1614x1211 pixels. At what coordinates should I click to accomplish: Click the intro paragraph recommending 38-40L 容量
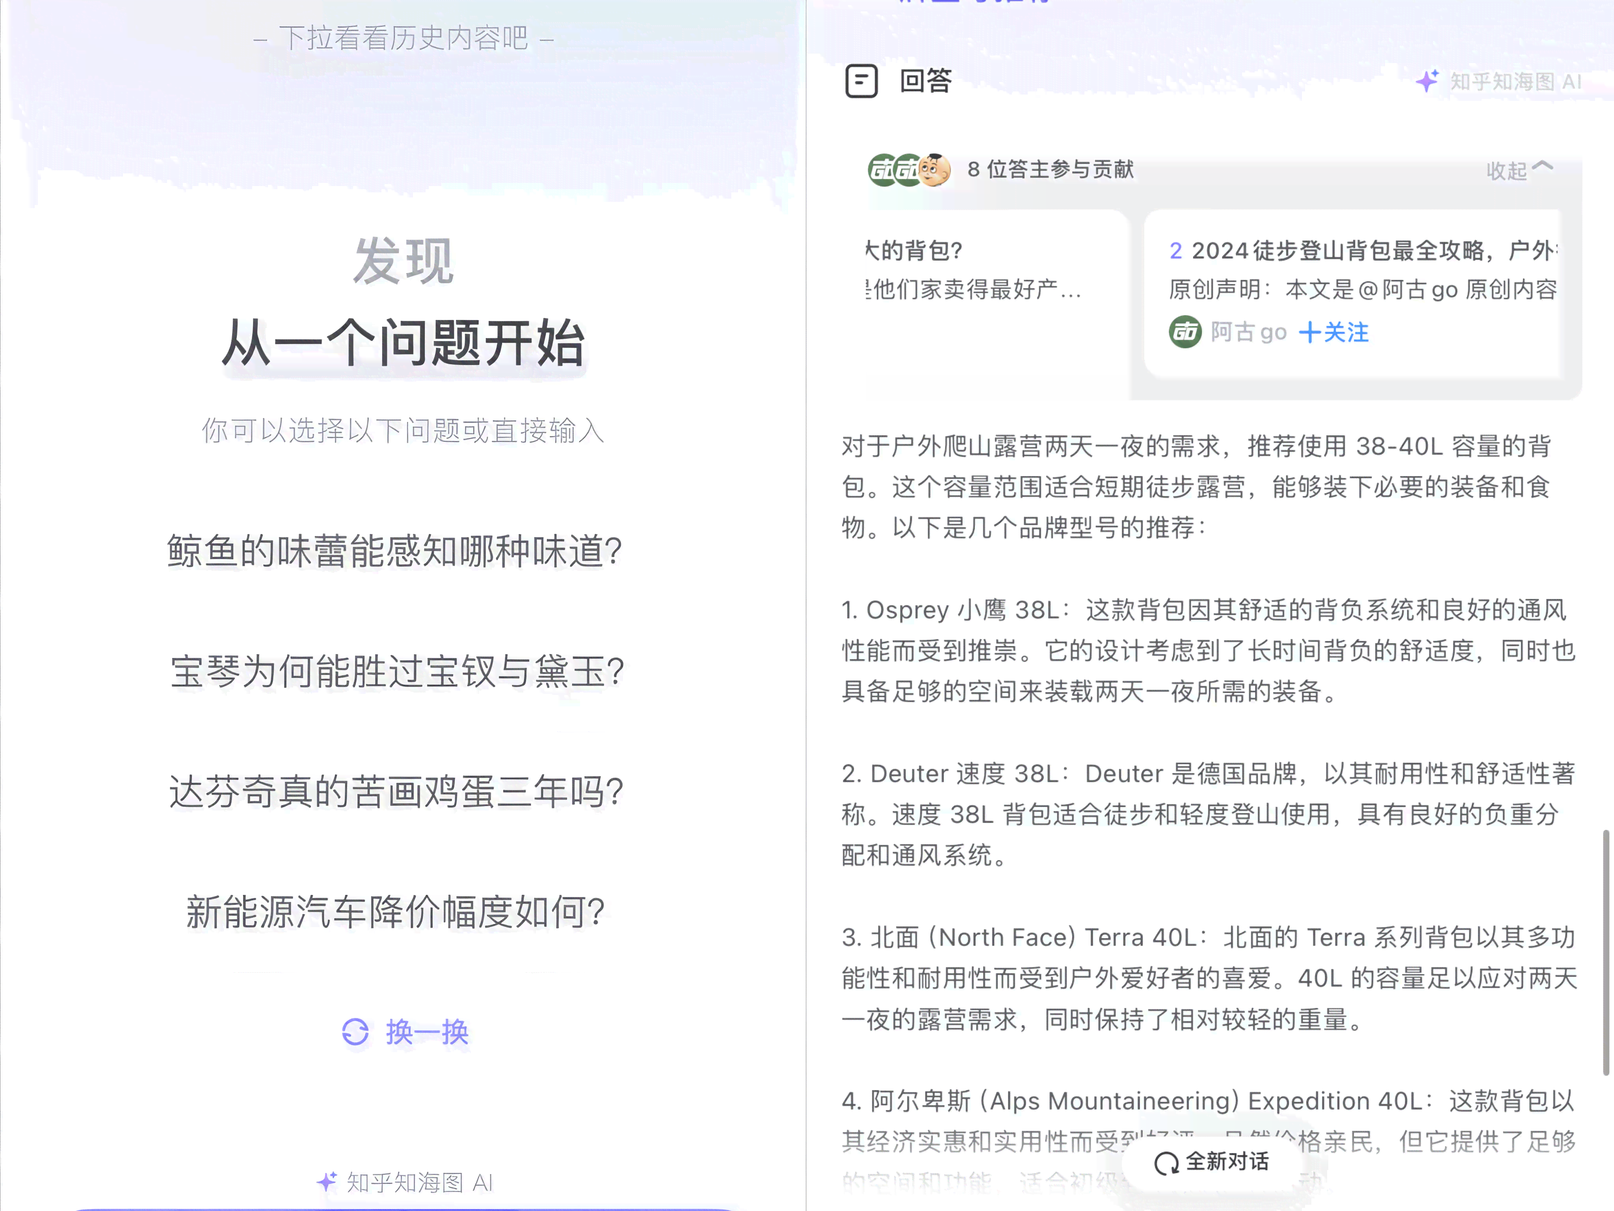coord(1197,486)
